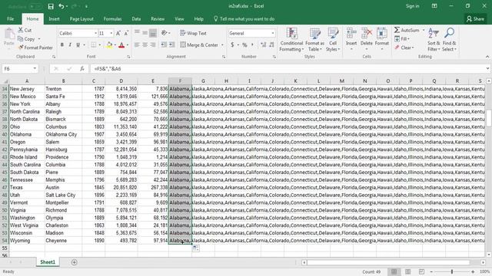The height and width of the screenshot is (276, 492).
Task: Open Font Color dropdown arrow
Action: pyautogui.click(x=128, y=45)
